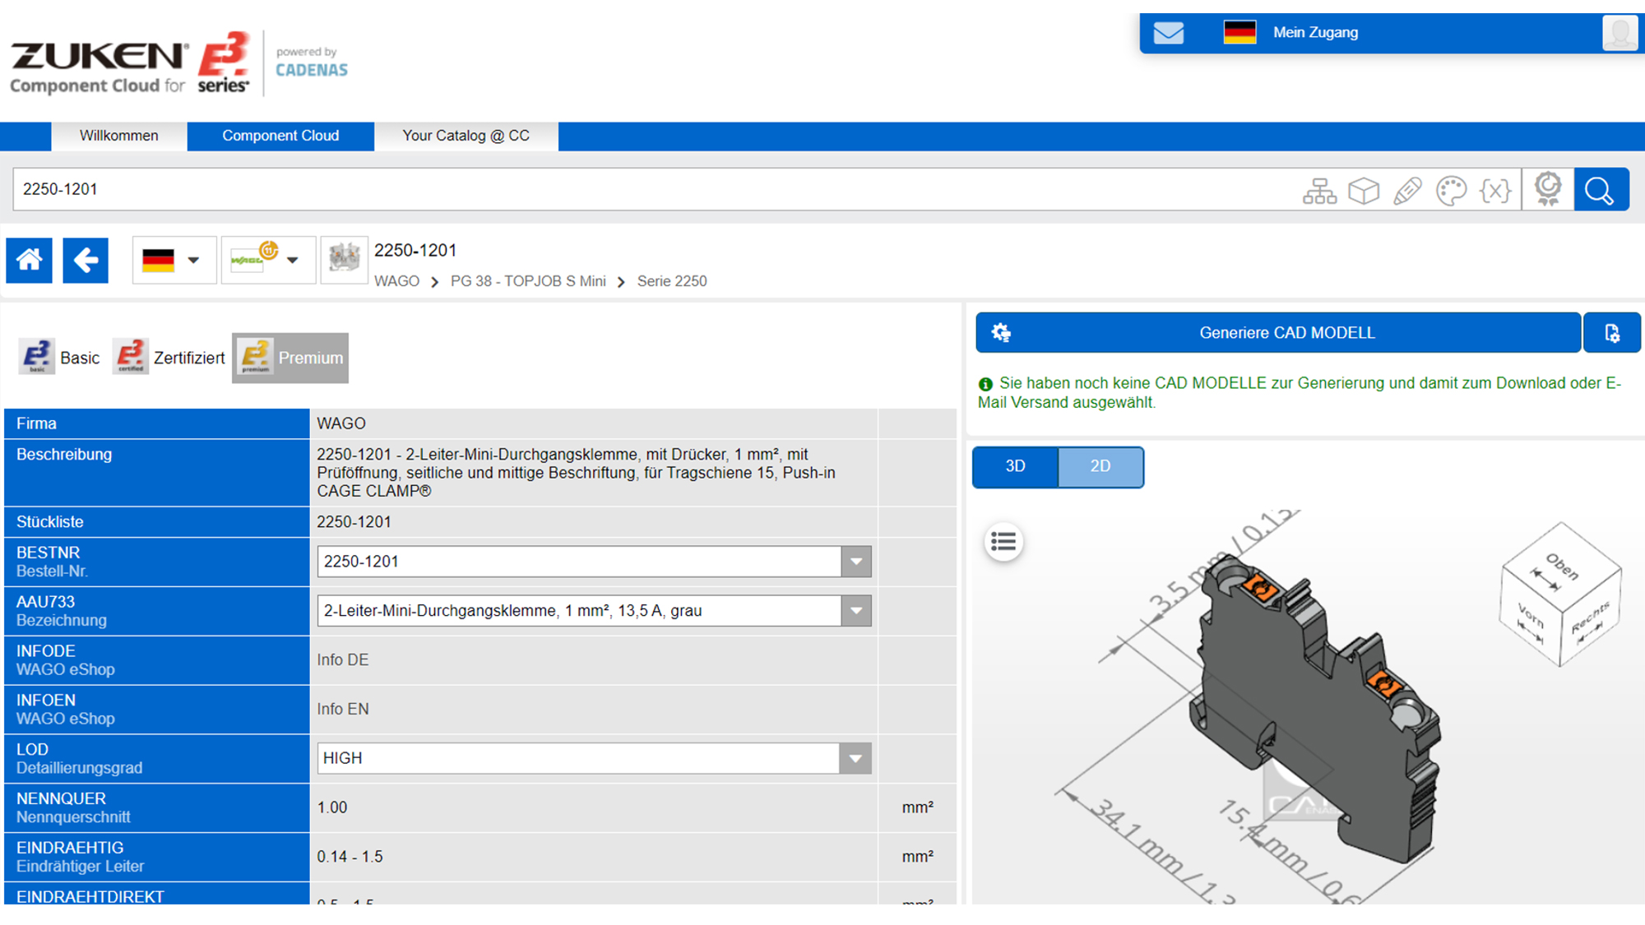This screenshot has width=1645, height=925.
Task: Select the Basic E3 level
Action: (x=59, y=358)
